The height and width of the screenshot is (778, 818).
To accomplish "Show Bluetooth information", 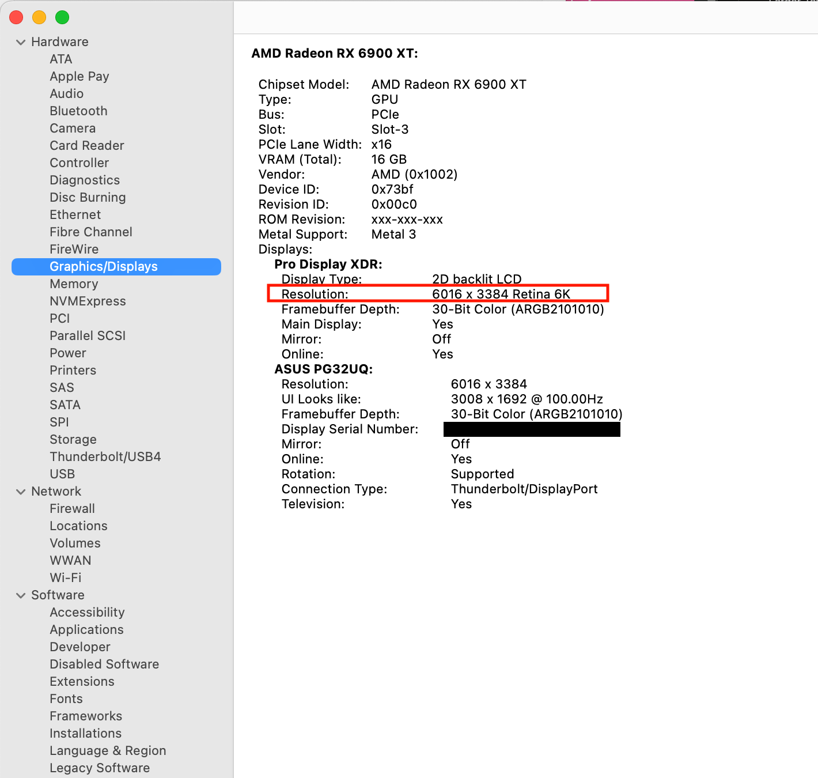I will click(x=78, y=111).
